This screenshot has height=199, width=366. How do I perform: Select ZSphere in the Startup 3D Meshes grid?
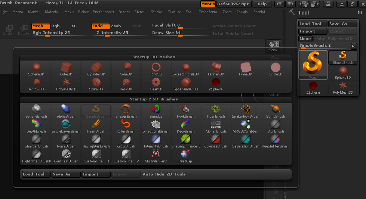coord(215,84)
